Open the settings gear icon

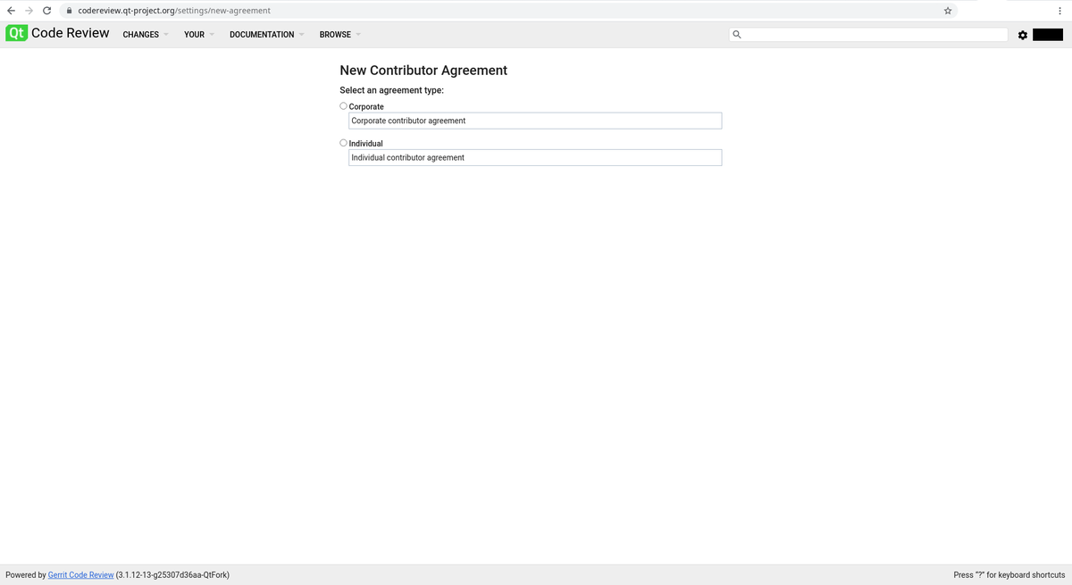[1022, 35]
